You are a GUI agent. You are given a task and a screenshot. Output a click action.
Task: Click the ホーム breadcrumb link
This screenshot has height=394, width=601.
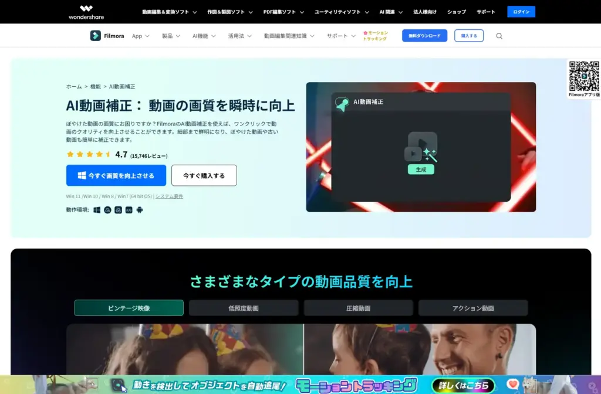coord(74,87)
